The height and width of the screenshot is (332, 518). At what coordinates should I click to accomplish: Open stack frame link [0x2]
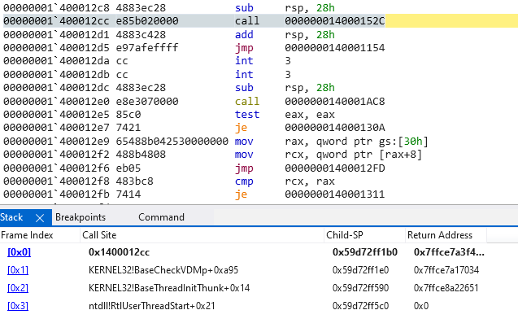click(18, 288)
